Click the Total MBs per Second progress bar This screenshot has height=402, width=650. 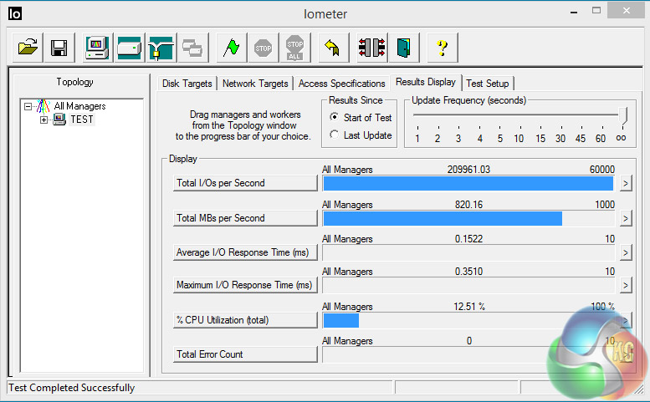pos(468,218)
